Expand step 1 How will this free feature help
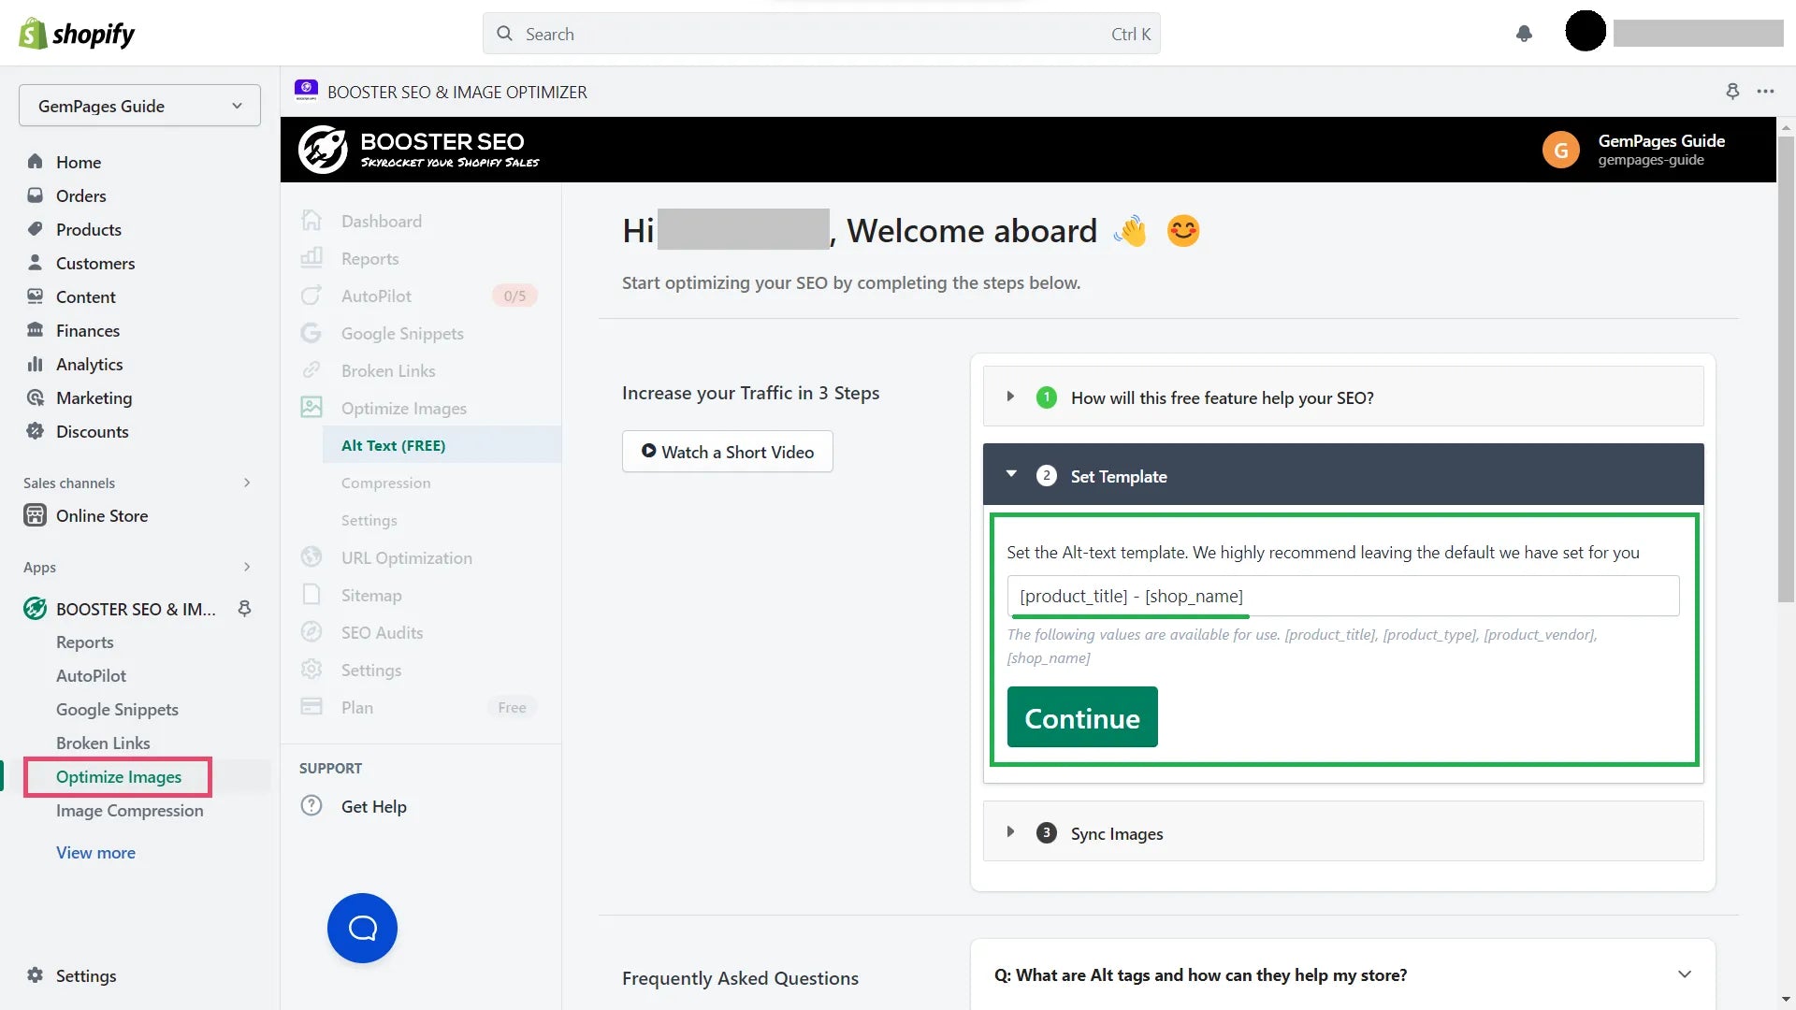This screenshot has width=1796, height=1010. (x=1343, y=397)
